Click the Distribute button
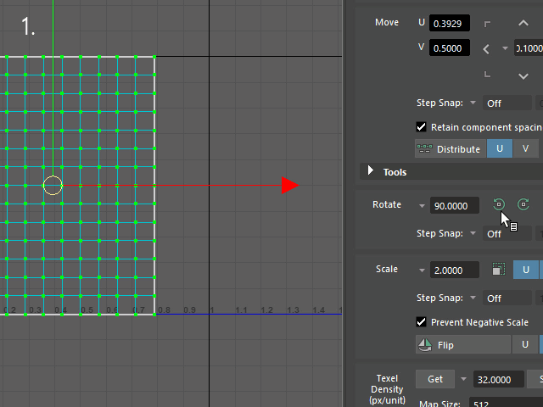This screenshot has width=543, height=407. point(450,149)
